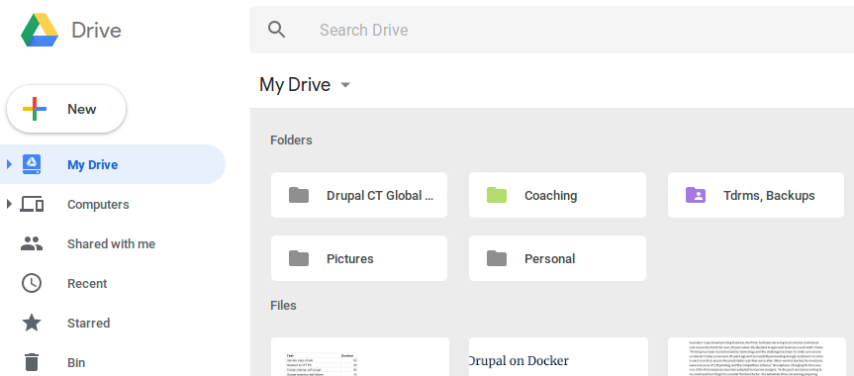Open Shared with me
Image resolution: width=854 pixels, height=376 pixels.
(111, 244)
